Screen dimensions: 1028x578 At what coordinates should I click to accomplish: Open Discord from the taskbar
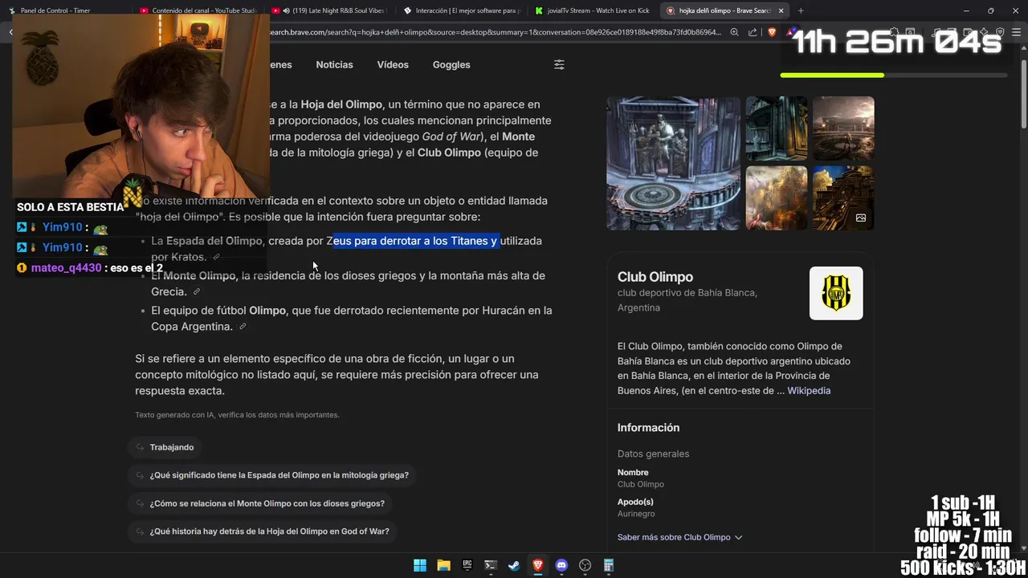click(561, 565)
